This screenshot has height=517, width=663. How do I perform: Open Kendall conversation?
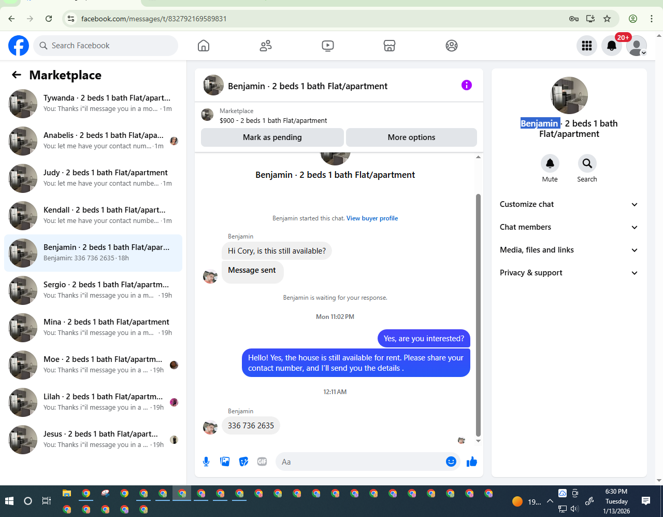coord(93,216)
